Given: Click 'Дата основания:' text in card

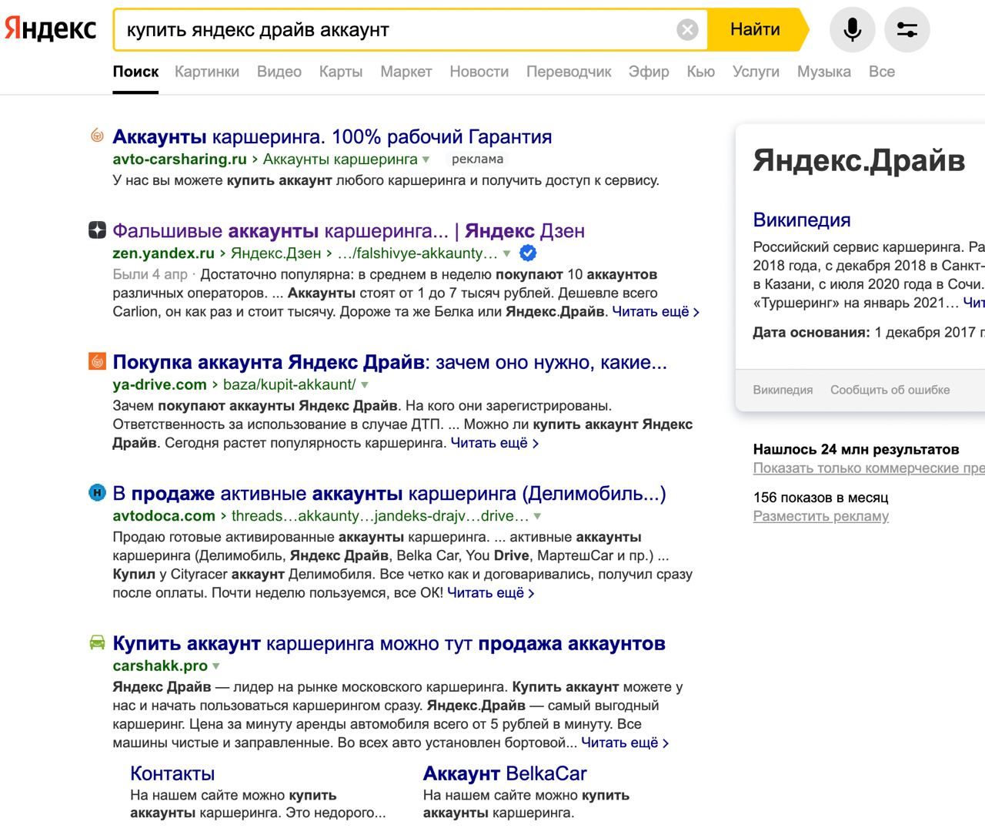Looking at the screenshot, I should point(812,333).
